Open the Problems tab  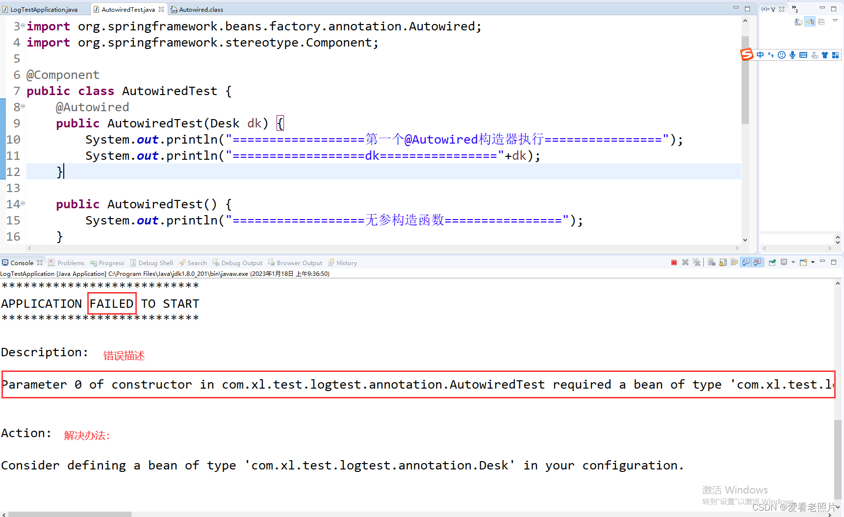(66, 263)
